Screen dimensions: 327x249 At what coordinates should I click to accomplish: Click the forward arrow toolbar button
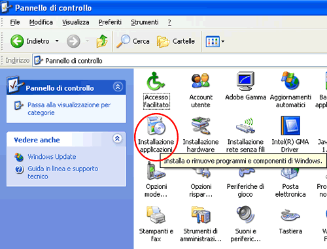pos(73,41)
